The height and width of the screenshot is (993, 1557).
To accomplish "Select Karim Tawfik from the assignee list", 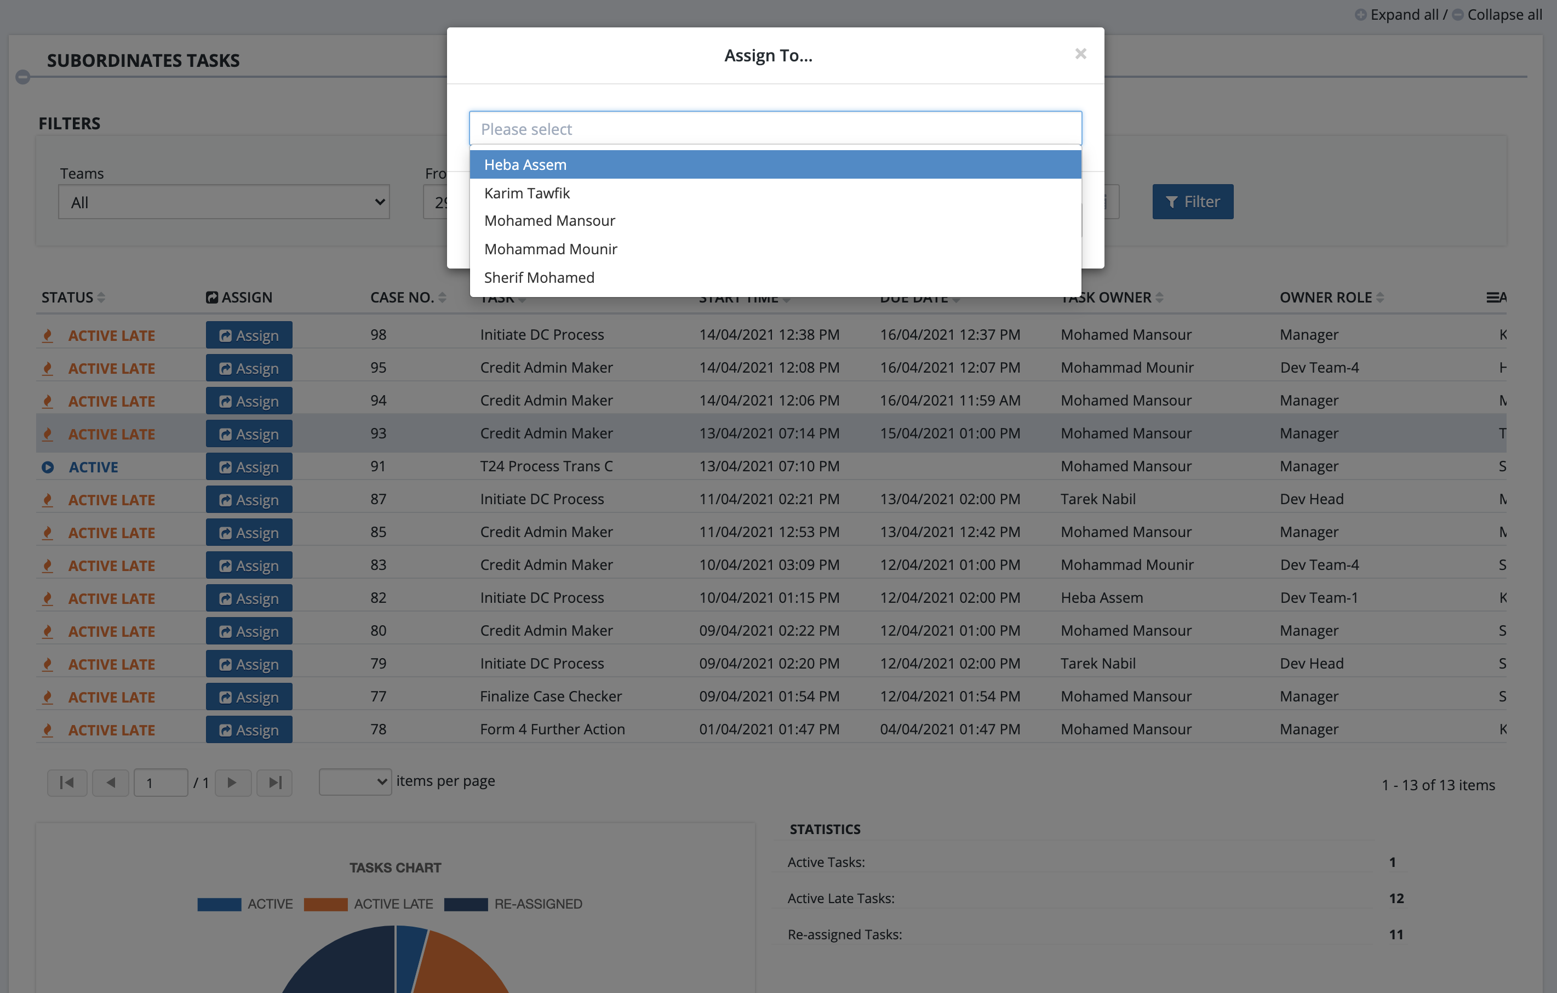I will (526, 193).
